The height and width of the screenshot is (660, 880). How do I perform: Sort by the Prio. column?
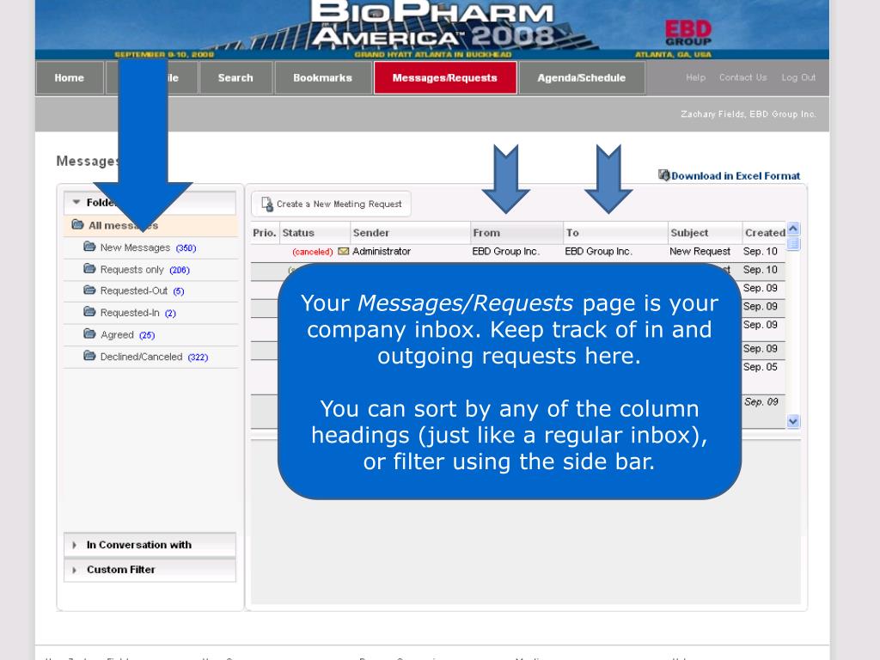[x=265, y=232]
